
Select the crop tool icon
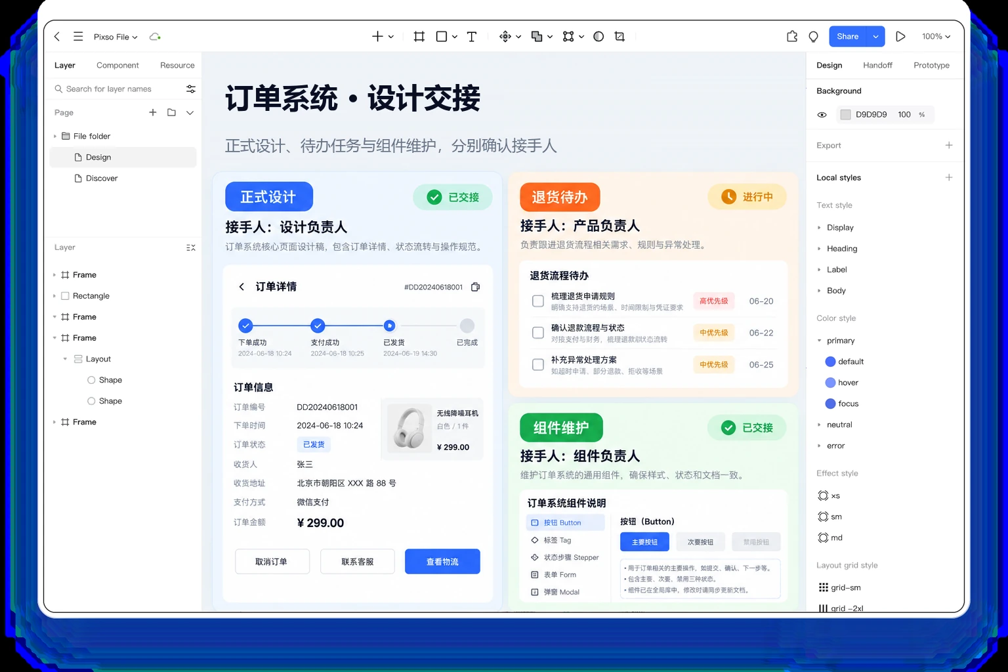[x=619, y=37]
